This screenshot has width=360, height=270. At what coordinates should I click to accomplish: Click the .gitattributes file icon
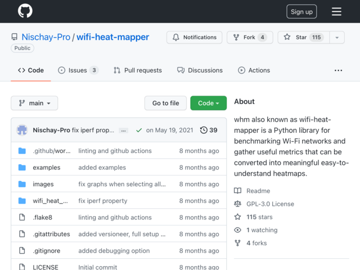(22, 234)
